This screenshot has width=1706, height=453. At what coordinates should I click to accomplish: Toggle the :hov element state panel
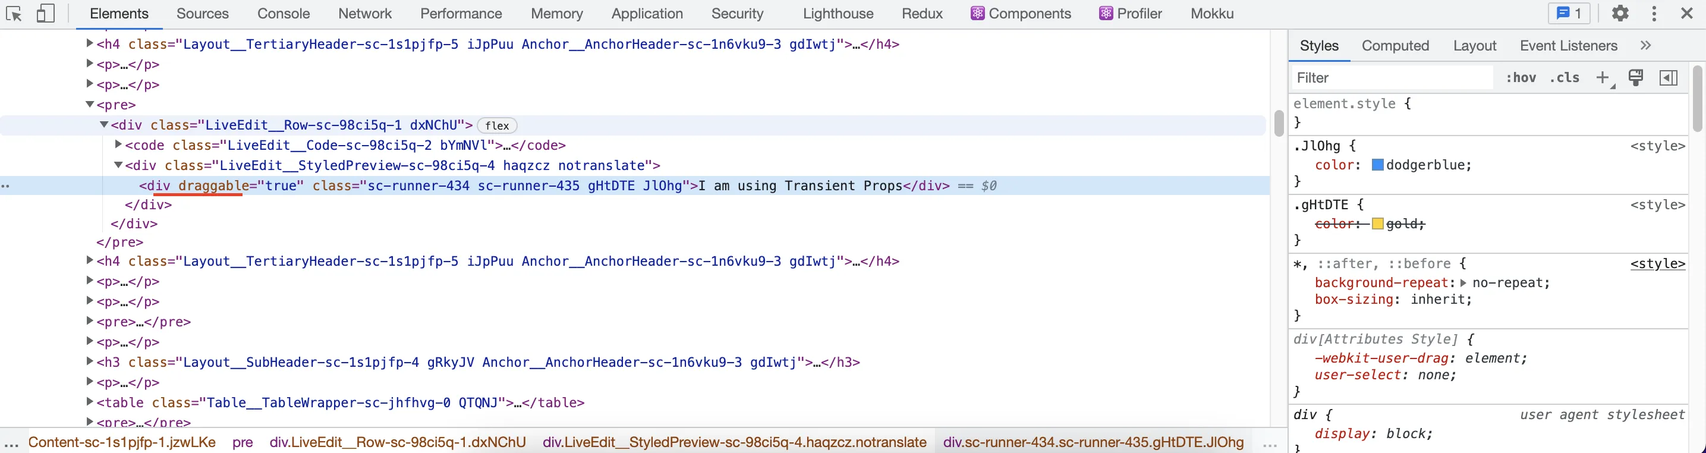tap(1521, 78)
